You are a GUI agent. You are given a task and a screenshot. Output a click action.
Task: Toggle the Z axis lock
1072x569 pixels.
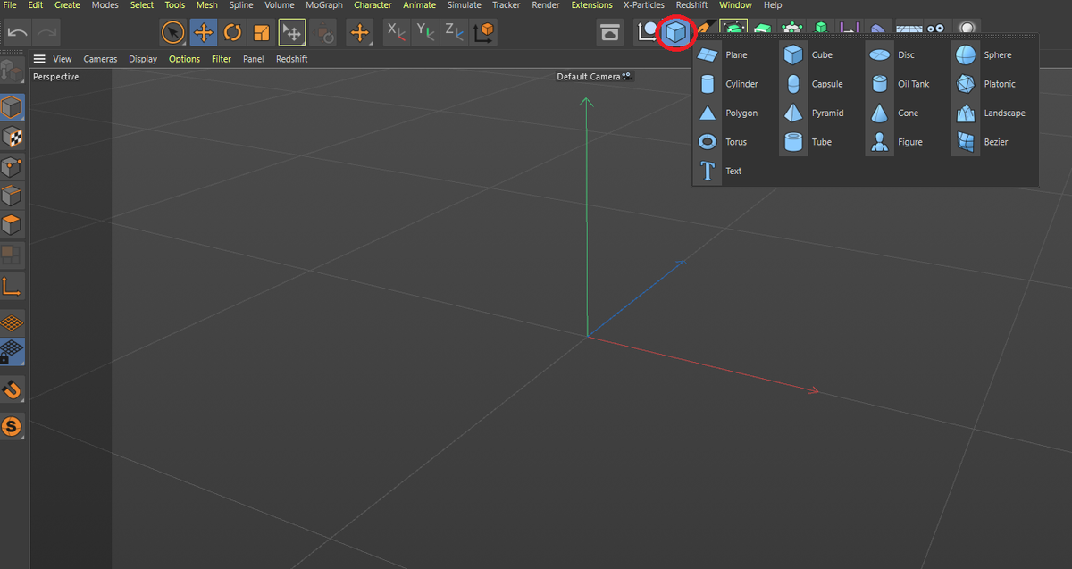pyautogui.click(x=455, y=33)
